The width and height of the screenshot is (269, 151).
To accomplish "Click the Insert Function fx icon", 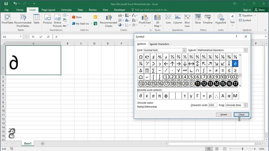I will coord(48,36).
